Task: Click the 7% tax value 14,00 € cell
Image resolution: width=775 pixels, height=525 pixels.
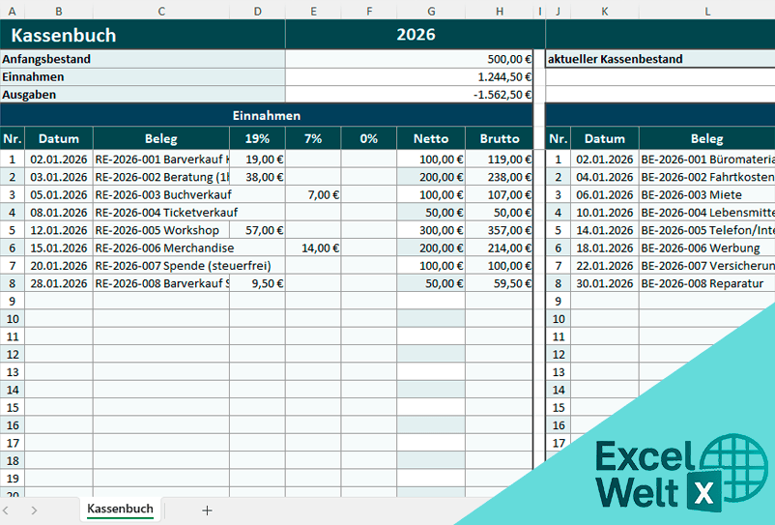Action: 313,248
